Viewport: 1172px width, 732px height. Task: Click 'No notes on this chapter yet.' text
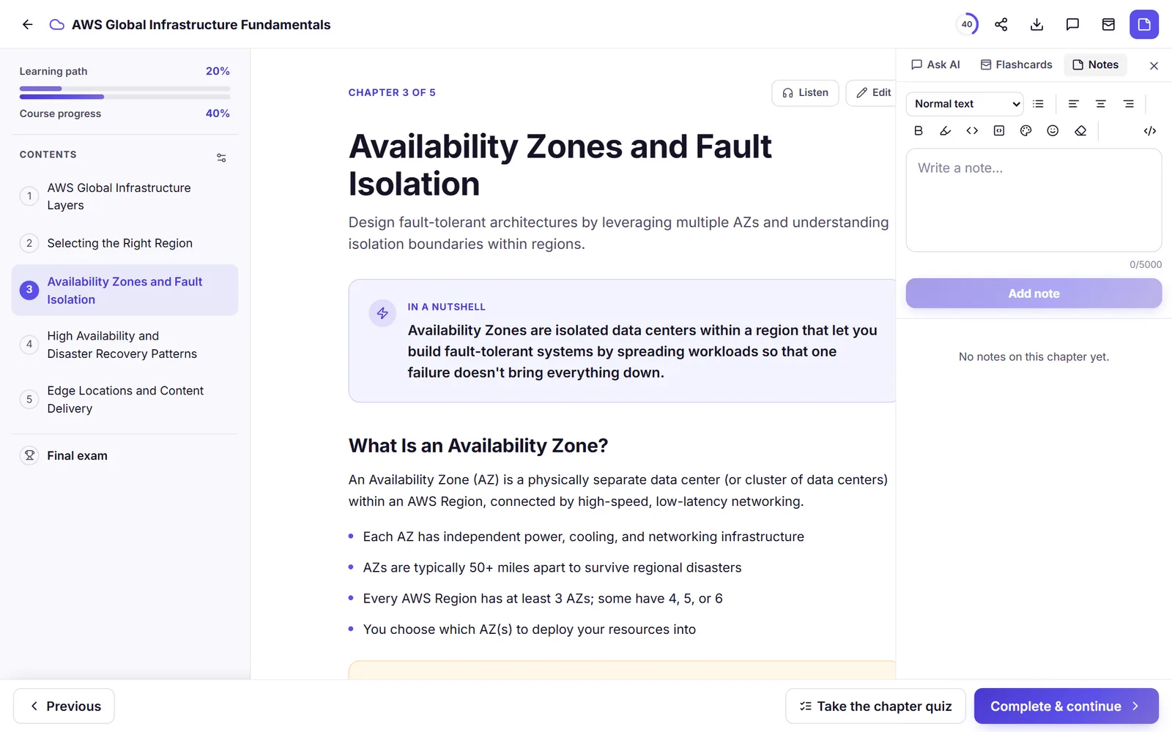pyautogui.click(x=1034, y=356)
